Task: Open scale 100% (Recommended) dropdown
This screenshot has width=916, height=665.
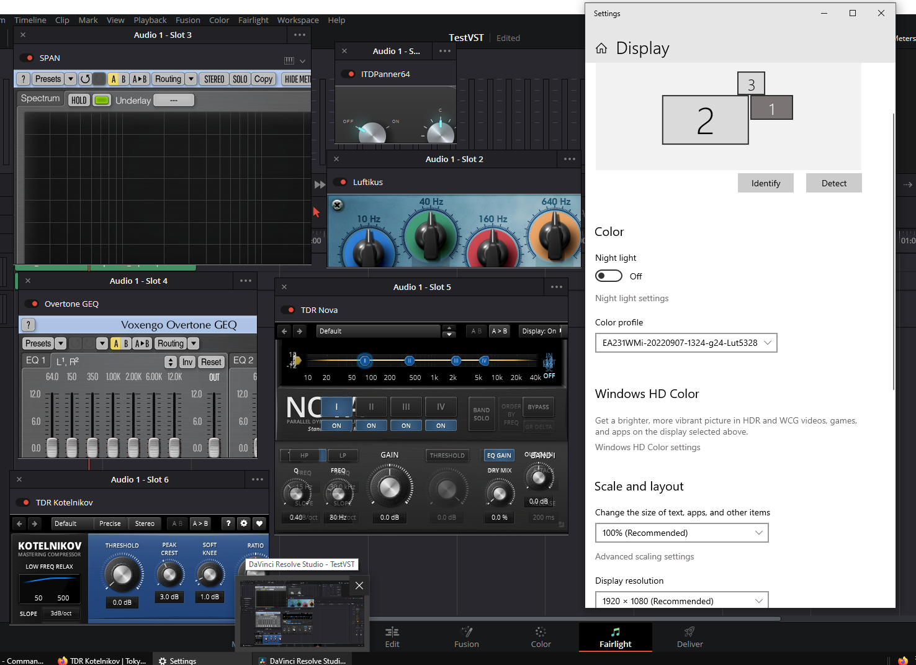Action: pos(681,533)
